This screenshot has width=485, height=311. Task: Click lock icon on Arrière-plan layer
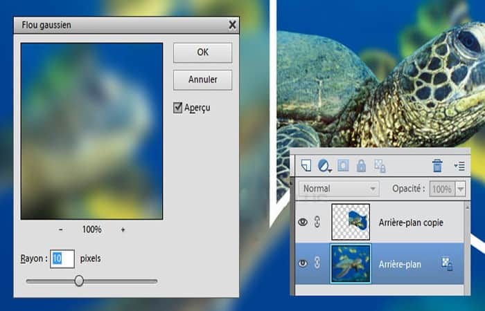[447, 264]
